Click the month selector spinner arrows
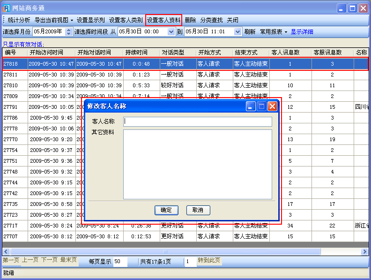 [x=69, y=32]
